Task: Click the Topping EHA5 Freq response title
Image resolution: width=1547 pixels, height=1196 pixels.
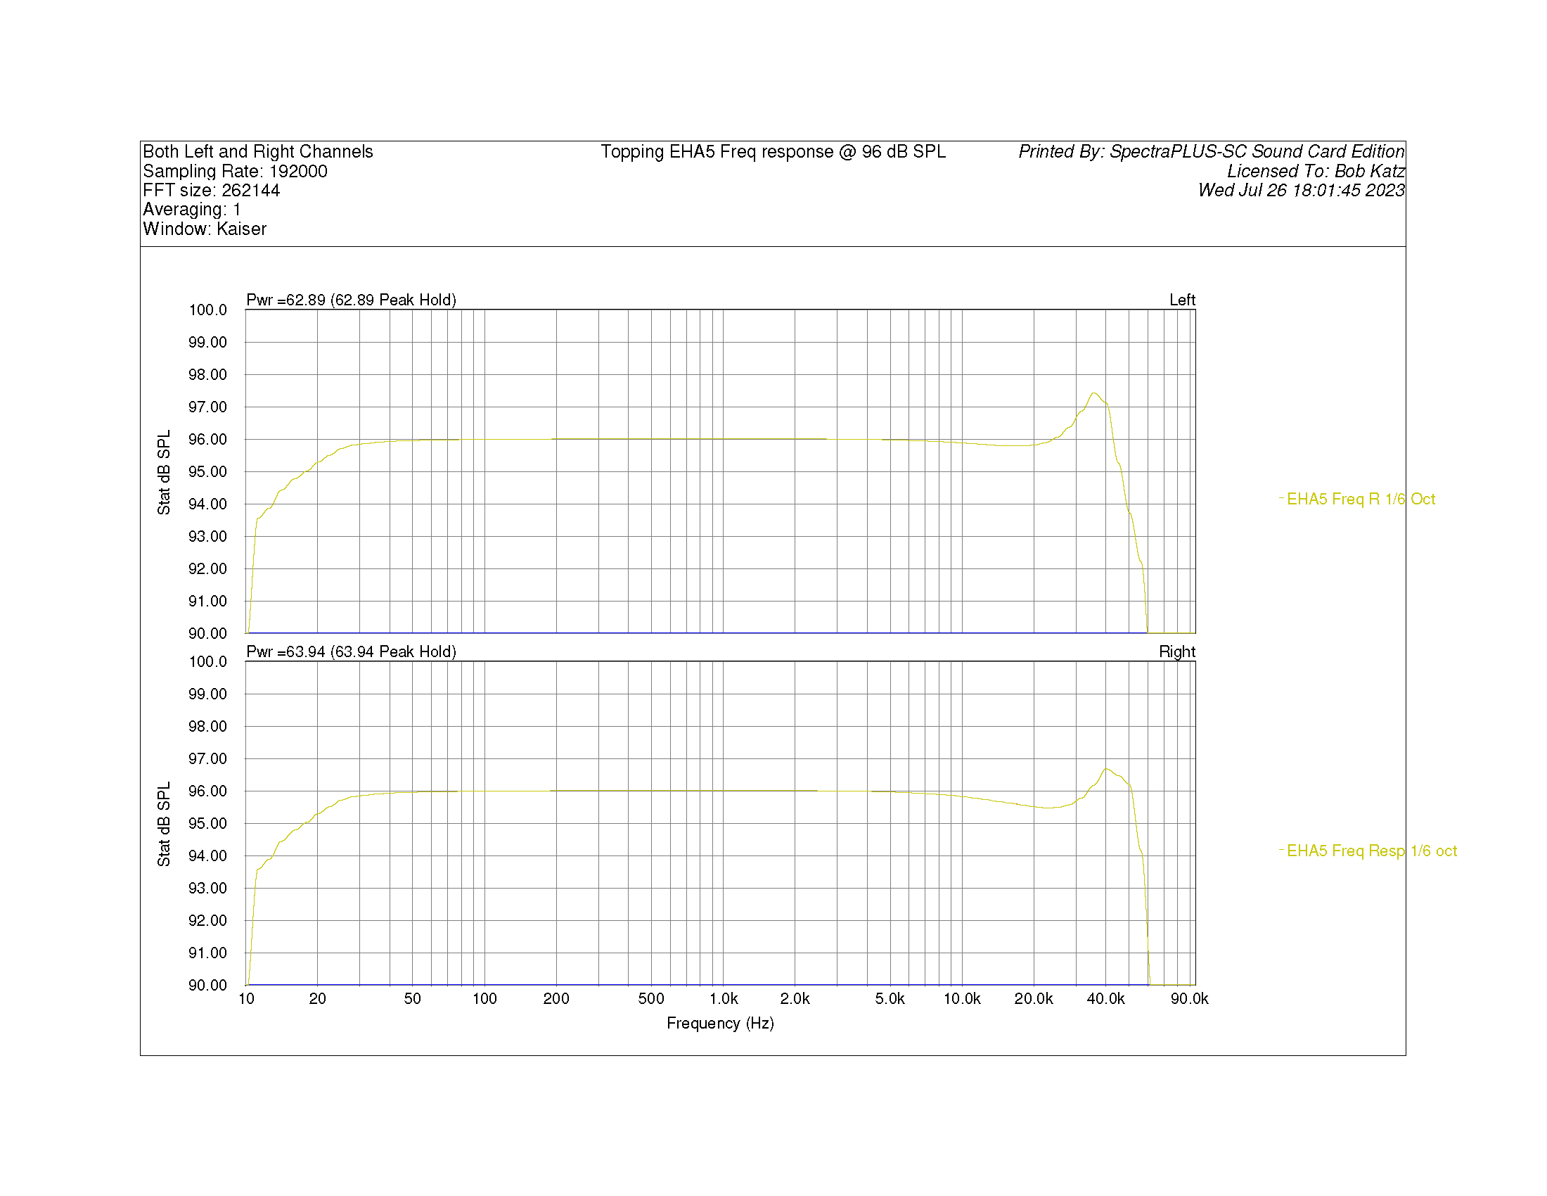Action: tap(773, 152)
